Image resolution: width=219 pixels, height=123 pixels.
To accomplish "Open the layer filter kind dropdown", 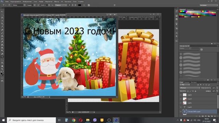I will [185, 85].
